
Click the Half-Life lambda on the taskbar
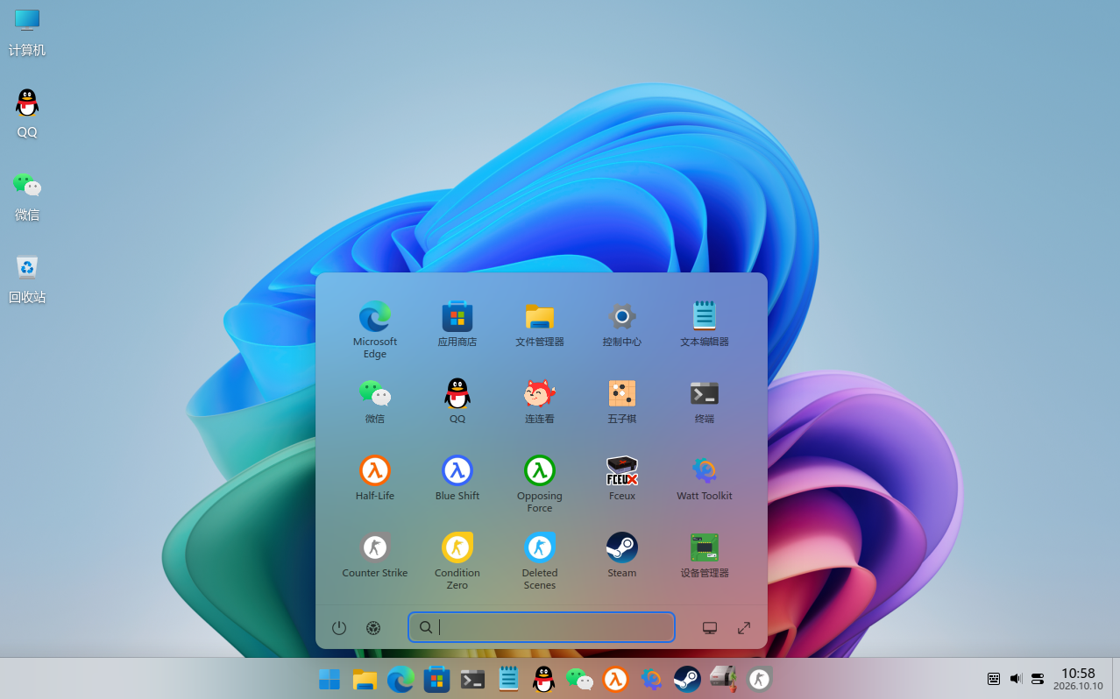tap(615, 679)
